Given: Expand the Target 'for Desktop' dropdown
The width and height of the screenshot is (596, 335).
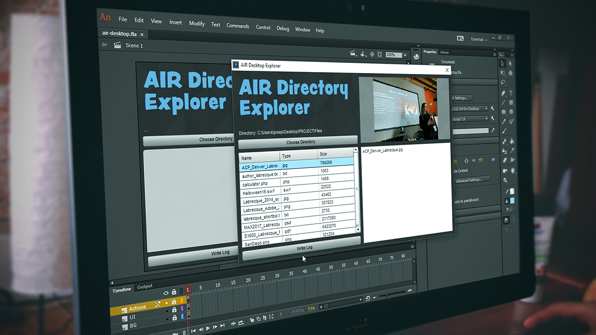Looking at the screenshot, I should point(486,109).
